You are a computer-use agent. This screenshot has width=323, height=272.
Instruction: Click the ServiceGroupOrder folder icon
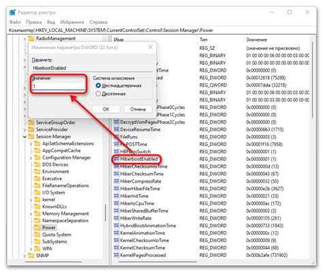31,123
